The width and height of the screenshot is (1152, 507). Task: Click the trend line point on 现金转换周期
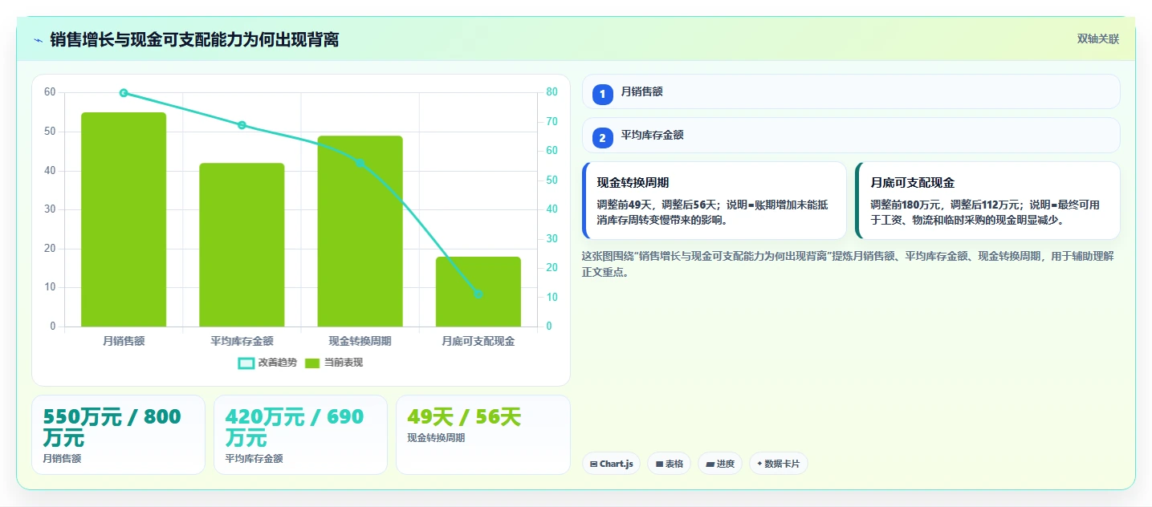[360, 163]
